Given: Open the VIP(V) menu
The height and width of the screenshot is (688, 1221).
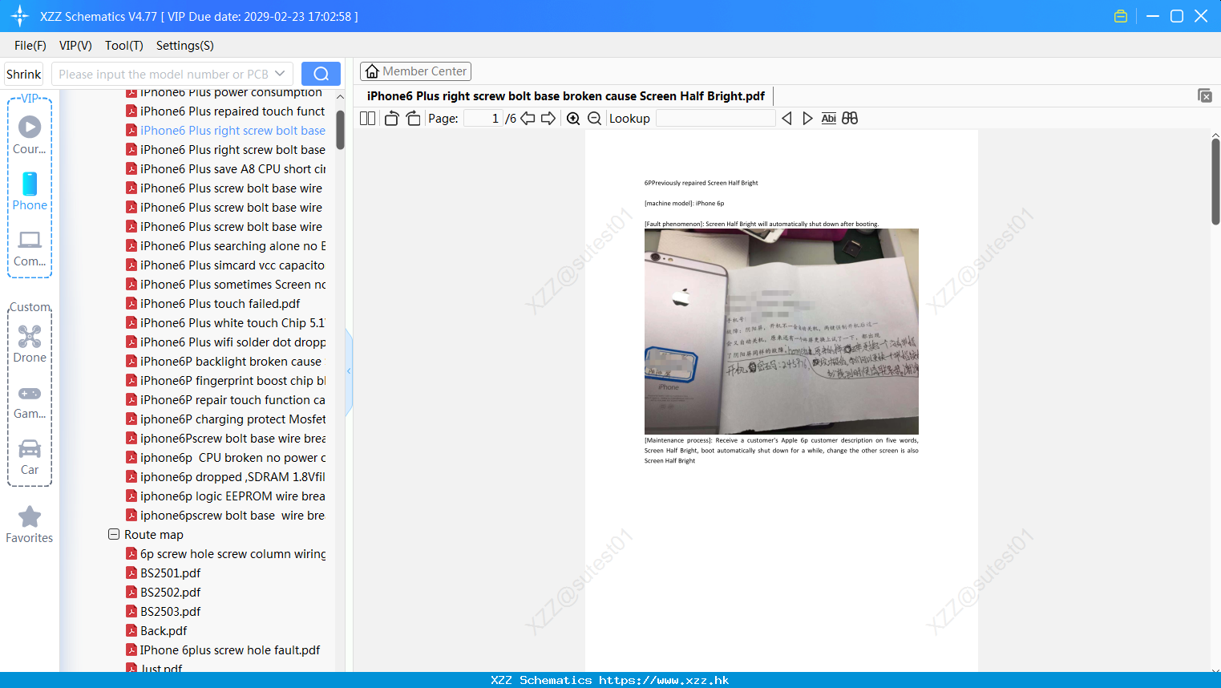Looking at the screenshot, I should pos(75,46).
